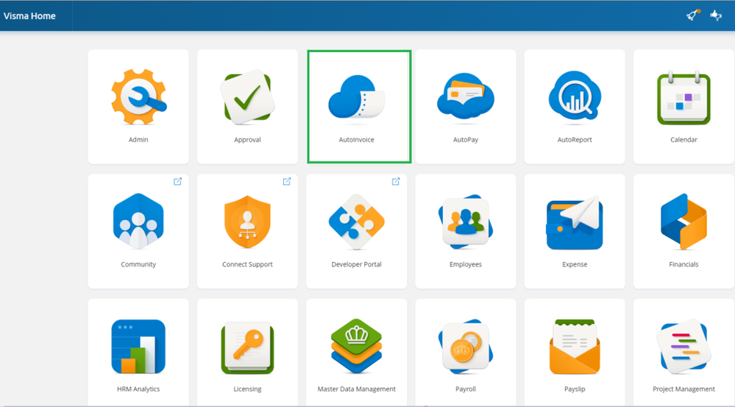Launch Expense wallet icon
The image size is (735, 407).
point(575,222)
